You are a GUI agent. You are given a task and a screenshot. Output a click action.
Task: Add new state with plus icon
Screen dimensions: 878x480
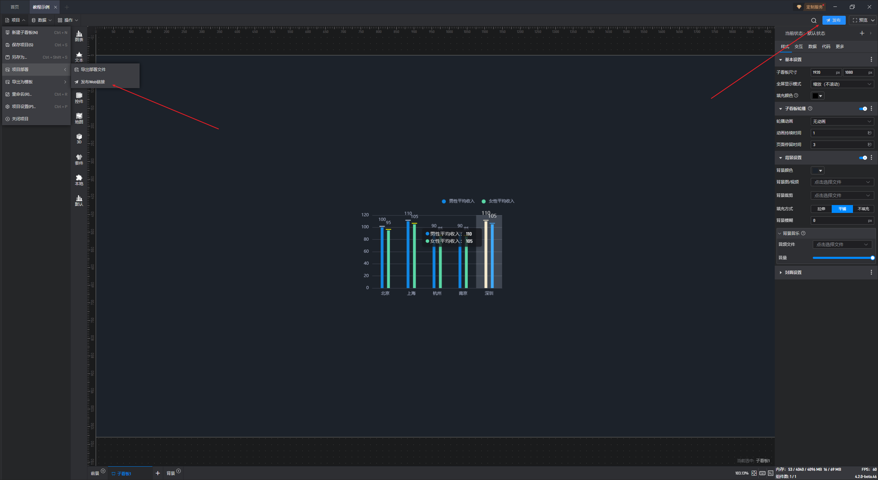point(862,33)
